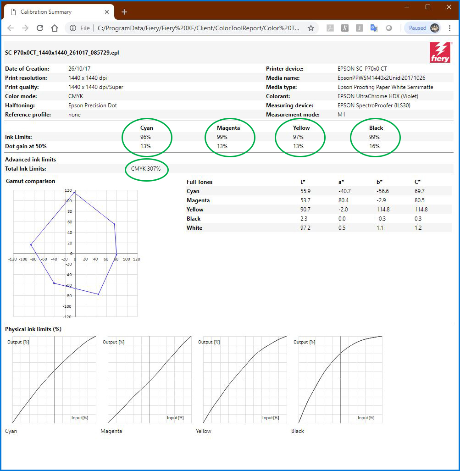Viewport: 460px width, 471px height.
Task: Click Yellow b* value 114.8
Action: [383, 210]
